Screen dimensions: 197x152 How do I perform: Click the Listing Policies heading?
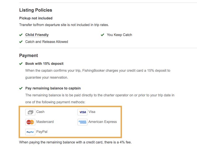(36, 10)
